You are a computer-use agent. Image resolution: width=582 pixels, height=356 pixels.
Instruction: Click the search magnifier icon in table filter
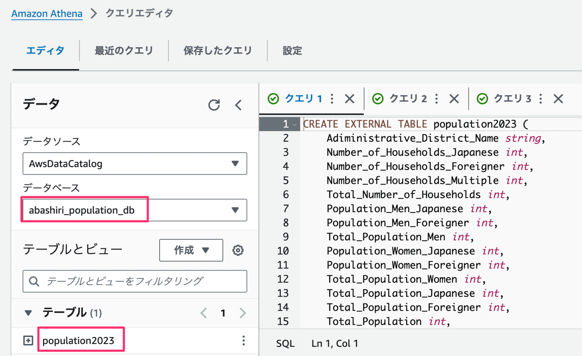point(34,281)
